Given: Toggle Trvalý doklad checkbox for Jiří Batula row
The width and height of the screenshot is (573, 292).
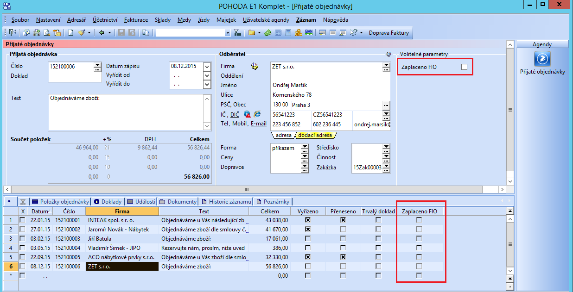Looking at the screenshot, I should (378, 239).
